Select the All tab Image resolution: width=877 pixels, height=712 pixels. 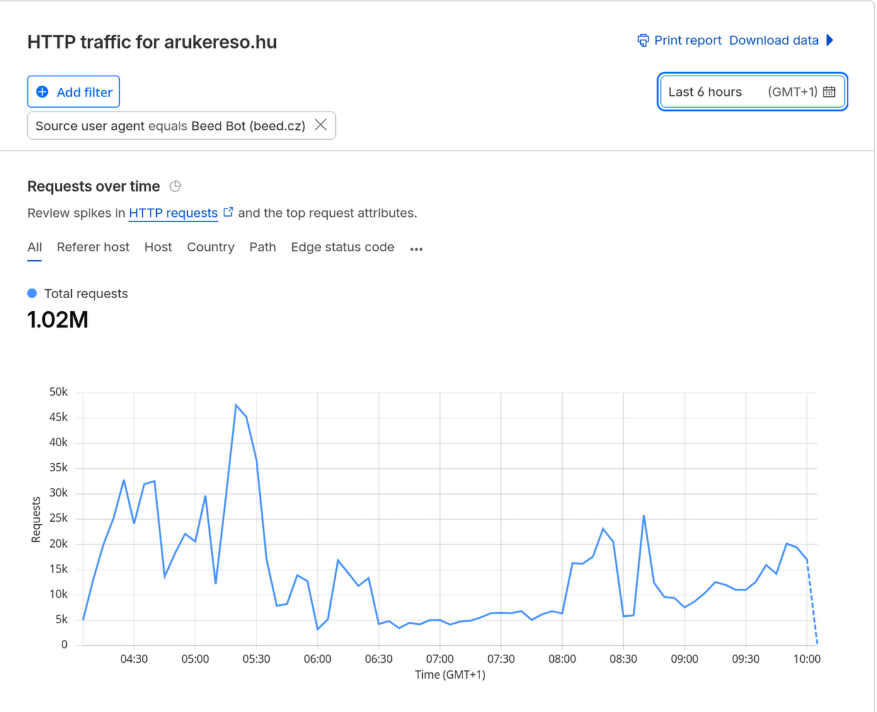click(35, 247)
